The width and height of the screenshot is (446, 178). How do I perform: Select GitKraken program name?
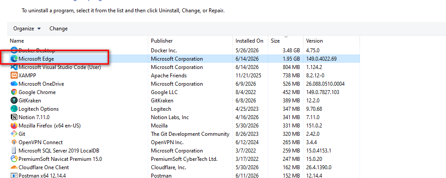pos(30,101)
